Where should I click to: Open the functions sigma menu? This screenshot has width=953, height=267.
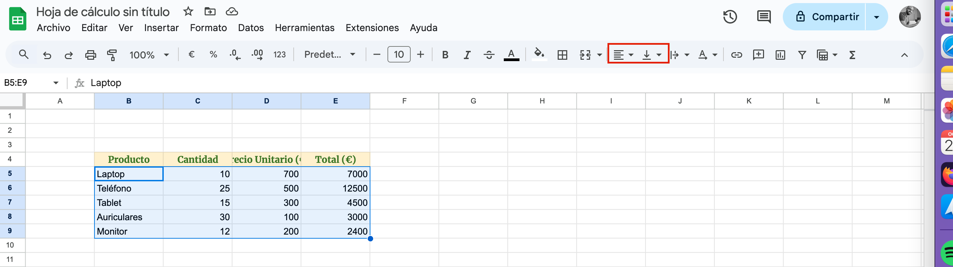pos(852,55)
